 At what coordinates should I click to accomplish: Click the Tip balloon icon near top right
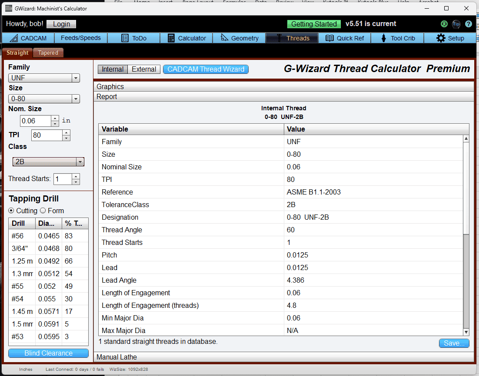[456, 24]
